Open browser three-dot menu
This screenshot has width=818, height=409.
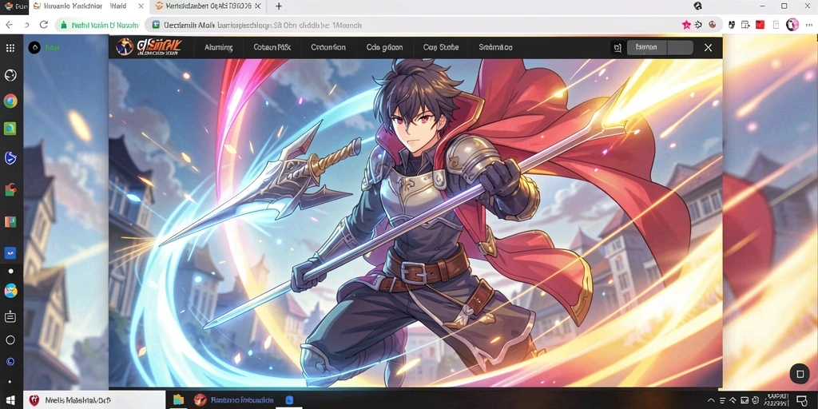click(810, 25)
